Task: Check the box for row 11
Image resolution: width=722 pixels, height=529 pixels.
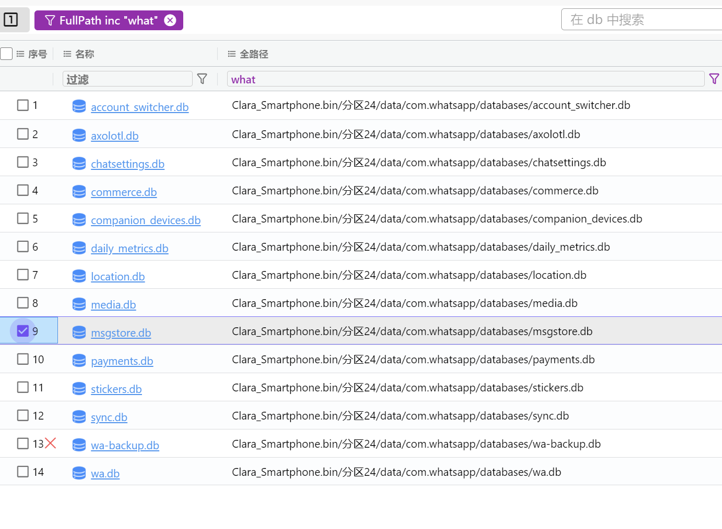Action: tap(23, 387)
